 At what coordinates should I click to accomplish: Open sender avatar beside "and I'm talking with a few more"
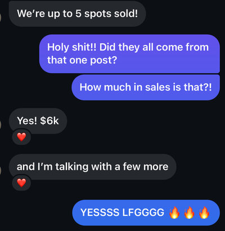[1, 170]
